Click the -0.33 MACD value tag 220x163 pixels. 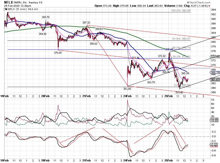pyautogui.click(x=214, y=144)
